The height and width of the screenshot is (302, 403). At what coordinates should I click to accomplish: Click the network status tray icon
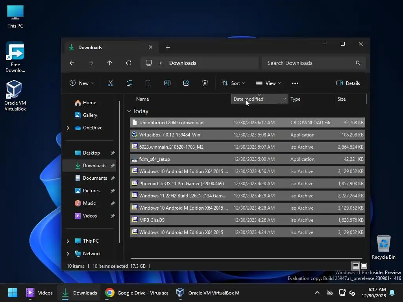click(342, 293)
